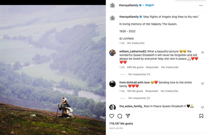Like the post with the heart icon

point(112,116)
